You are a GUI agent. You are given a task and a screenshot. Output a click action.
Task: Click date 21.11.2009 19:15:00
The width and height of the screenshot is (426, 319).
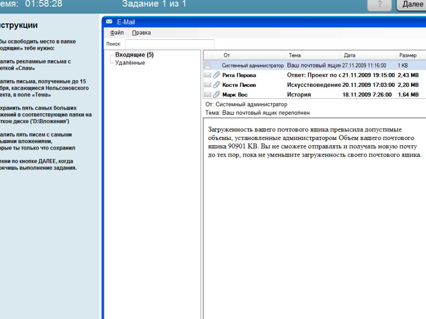tap(369, 75)
